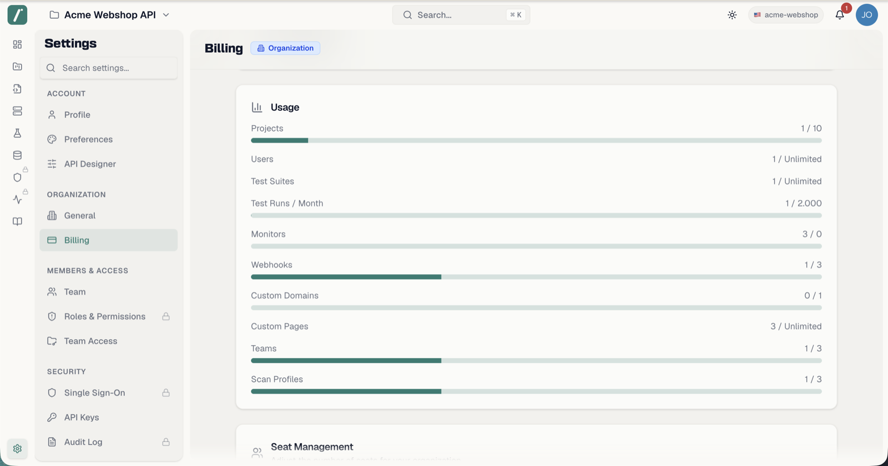Open the Preferences settings page
The image size is (888, 466).
click(109, 139)
